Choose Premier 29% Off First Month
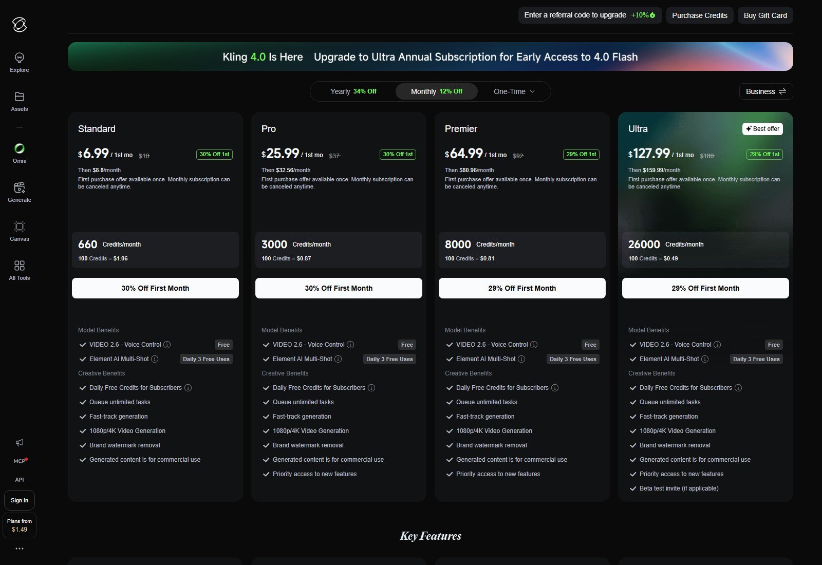822x565 pixels. tap(522, 288)
